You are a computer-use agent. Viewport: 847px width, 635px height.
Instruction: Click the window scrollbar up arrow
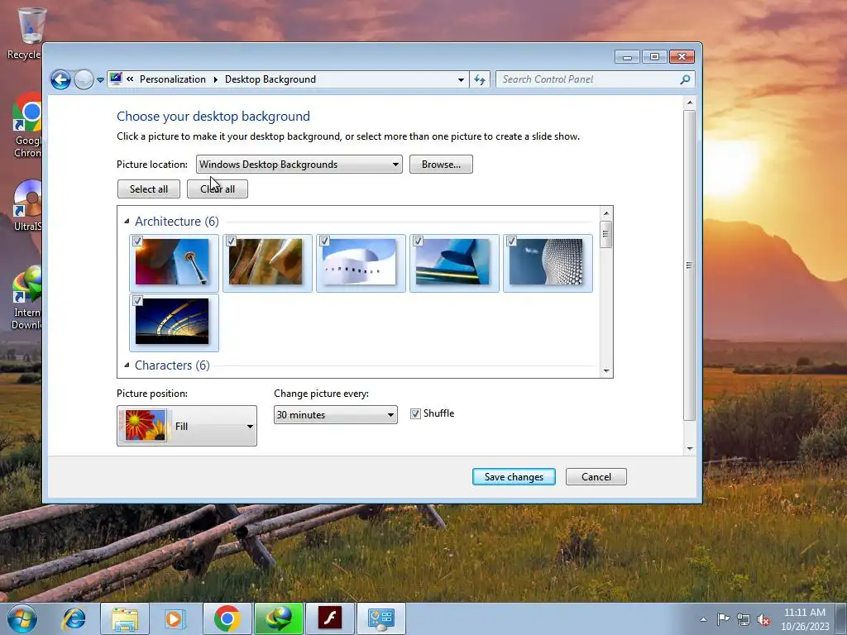689,103
